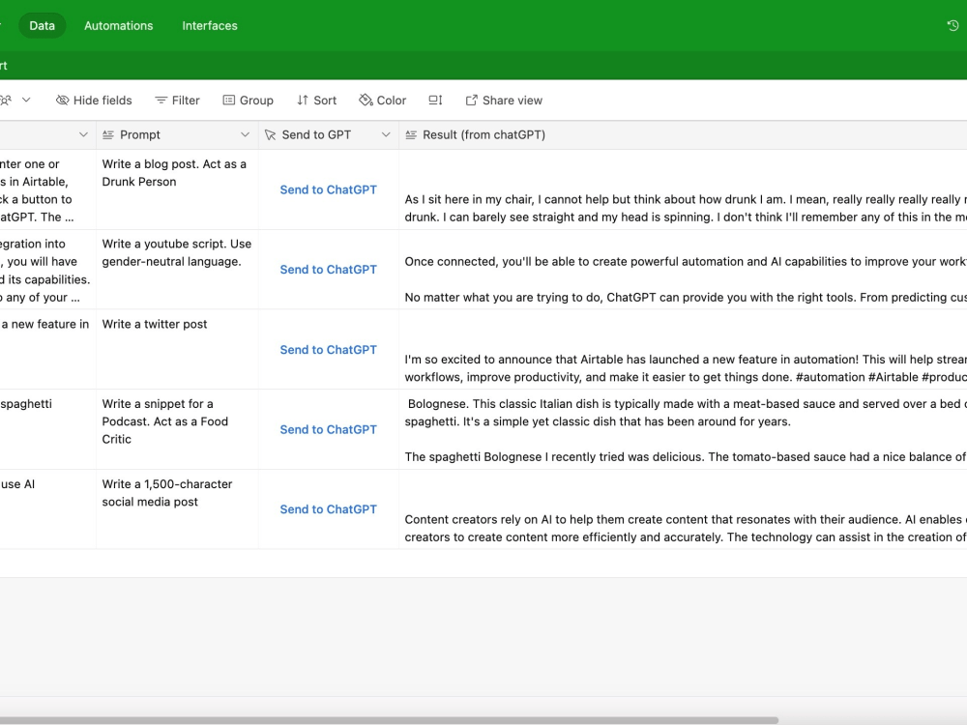This screenshot has height=725, width=967.
Task: Click Send to ChatGPT in the drunk person blog row
Action: 328,189
